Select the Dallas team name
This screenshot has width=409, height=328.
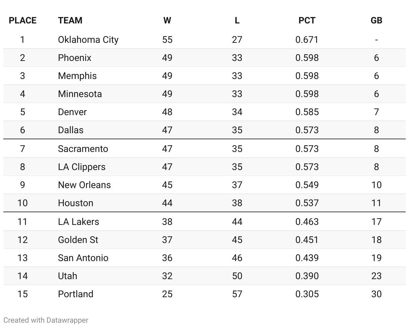tap(71, 130)
